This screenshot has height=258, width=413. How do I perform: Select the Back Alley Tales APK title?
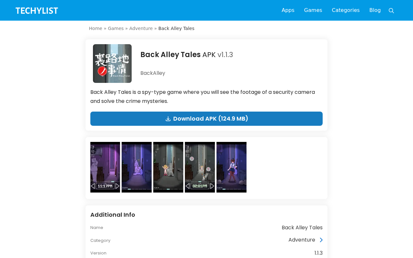186,55
